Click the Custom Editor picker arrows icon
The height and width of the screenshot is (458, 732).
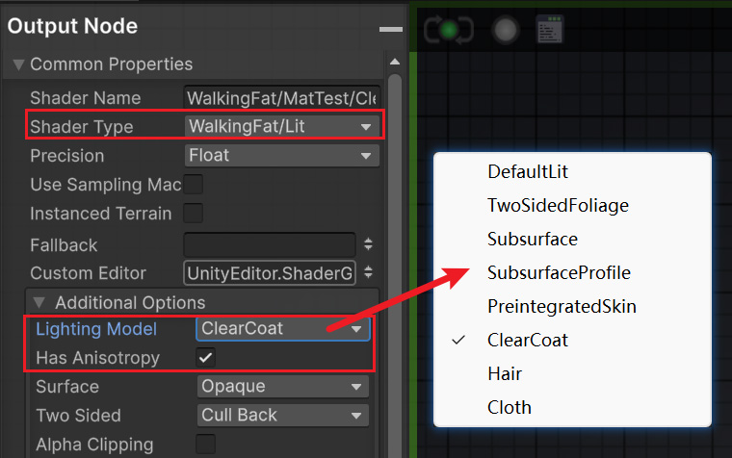point(368,272)
